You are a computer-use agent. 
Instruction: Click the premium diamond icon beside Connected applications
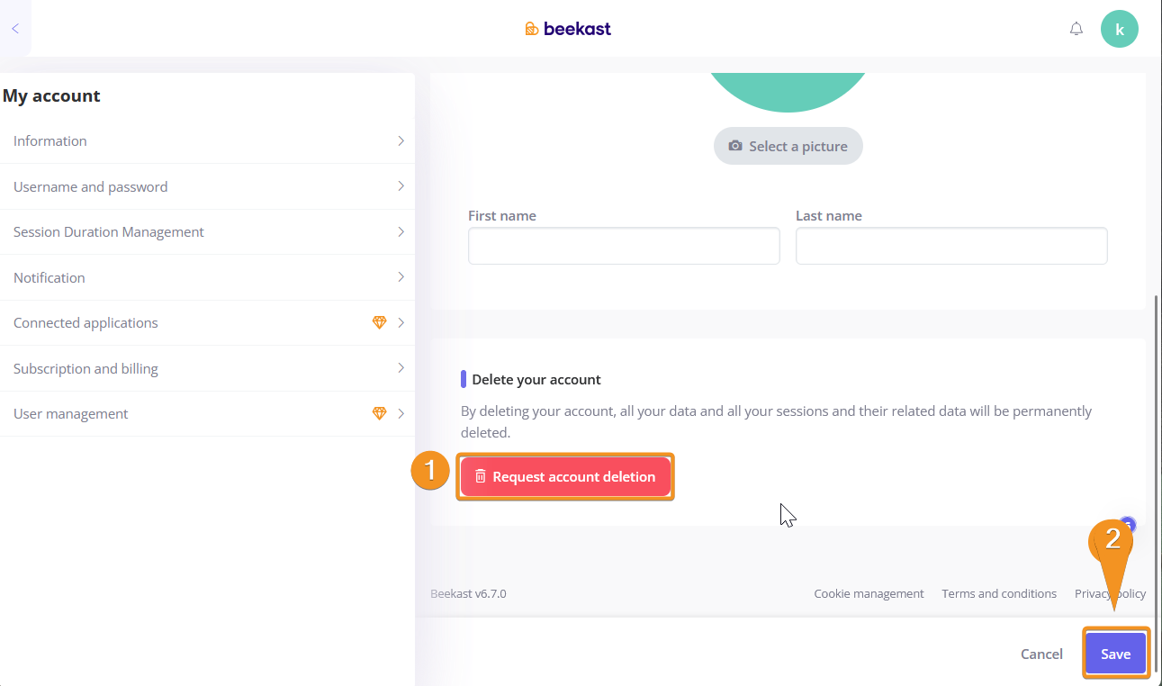379,322
